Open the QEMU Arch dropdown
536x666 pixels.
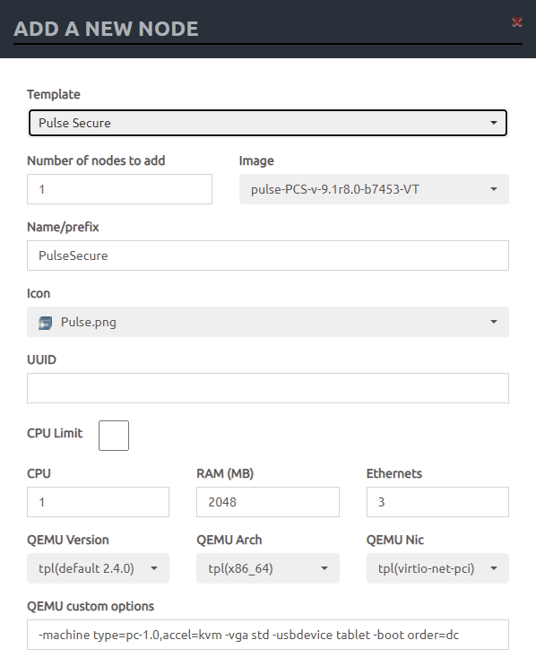click(x=268, y=568)
